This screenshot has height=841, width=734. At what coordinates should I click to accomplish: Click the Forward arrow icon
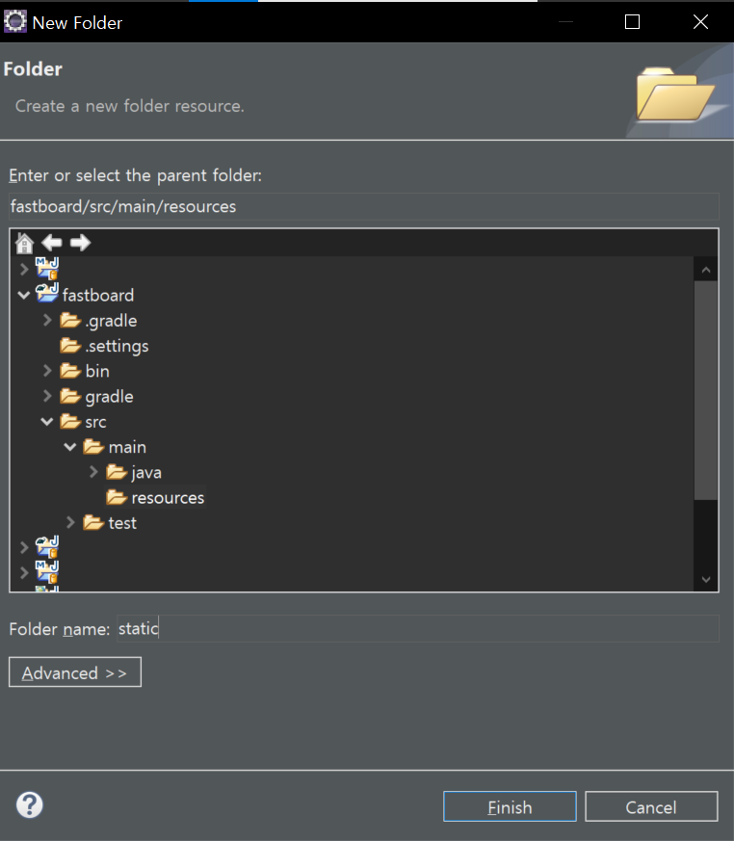tap(80, 243)
